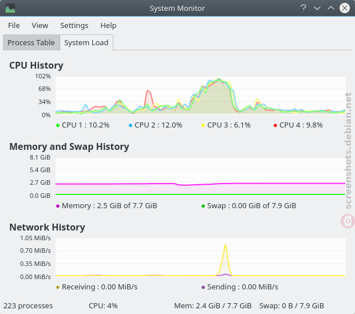
Task: Click the 68% CPU axis label
Action: tap(45, 89)
